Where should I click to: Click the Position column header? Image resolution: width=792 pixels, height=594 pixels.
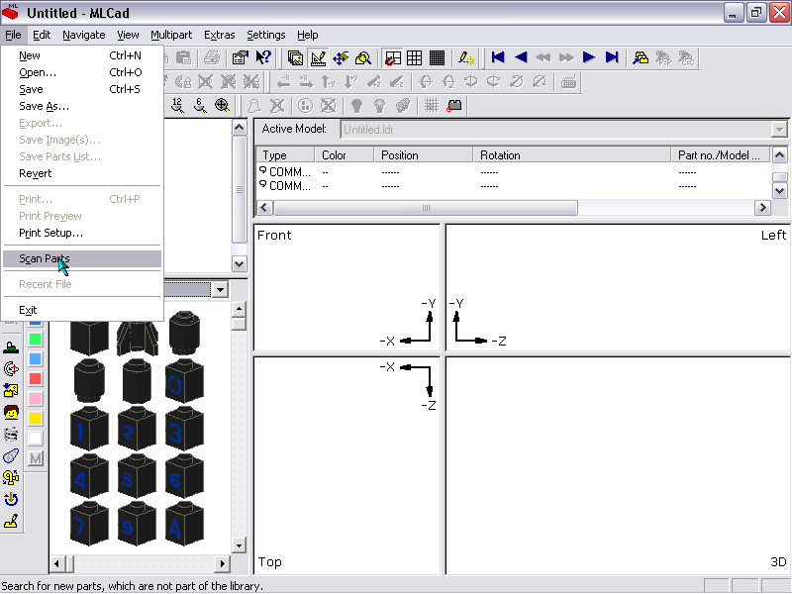coord(424,155)
